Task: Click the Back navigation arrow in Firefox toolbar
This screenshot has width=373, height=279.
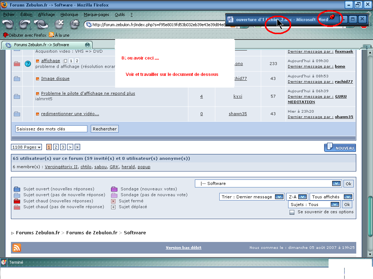Action: [x=8, y=24]
